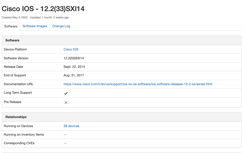243x153 pixels.
Task: Click the Relationships panel header
Action: (x=16, y=117)
